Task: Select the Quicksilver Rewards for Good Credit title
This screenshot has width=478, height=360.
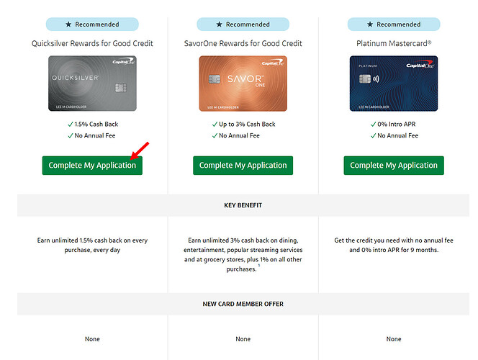Action: (x=92, y=43)
